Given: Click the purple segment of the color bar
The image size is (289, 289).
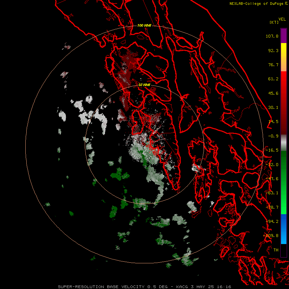Looking at the screenshot, I should pyautogui.click(x=284, y=36).
